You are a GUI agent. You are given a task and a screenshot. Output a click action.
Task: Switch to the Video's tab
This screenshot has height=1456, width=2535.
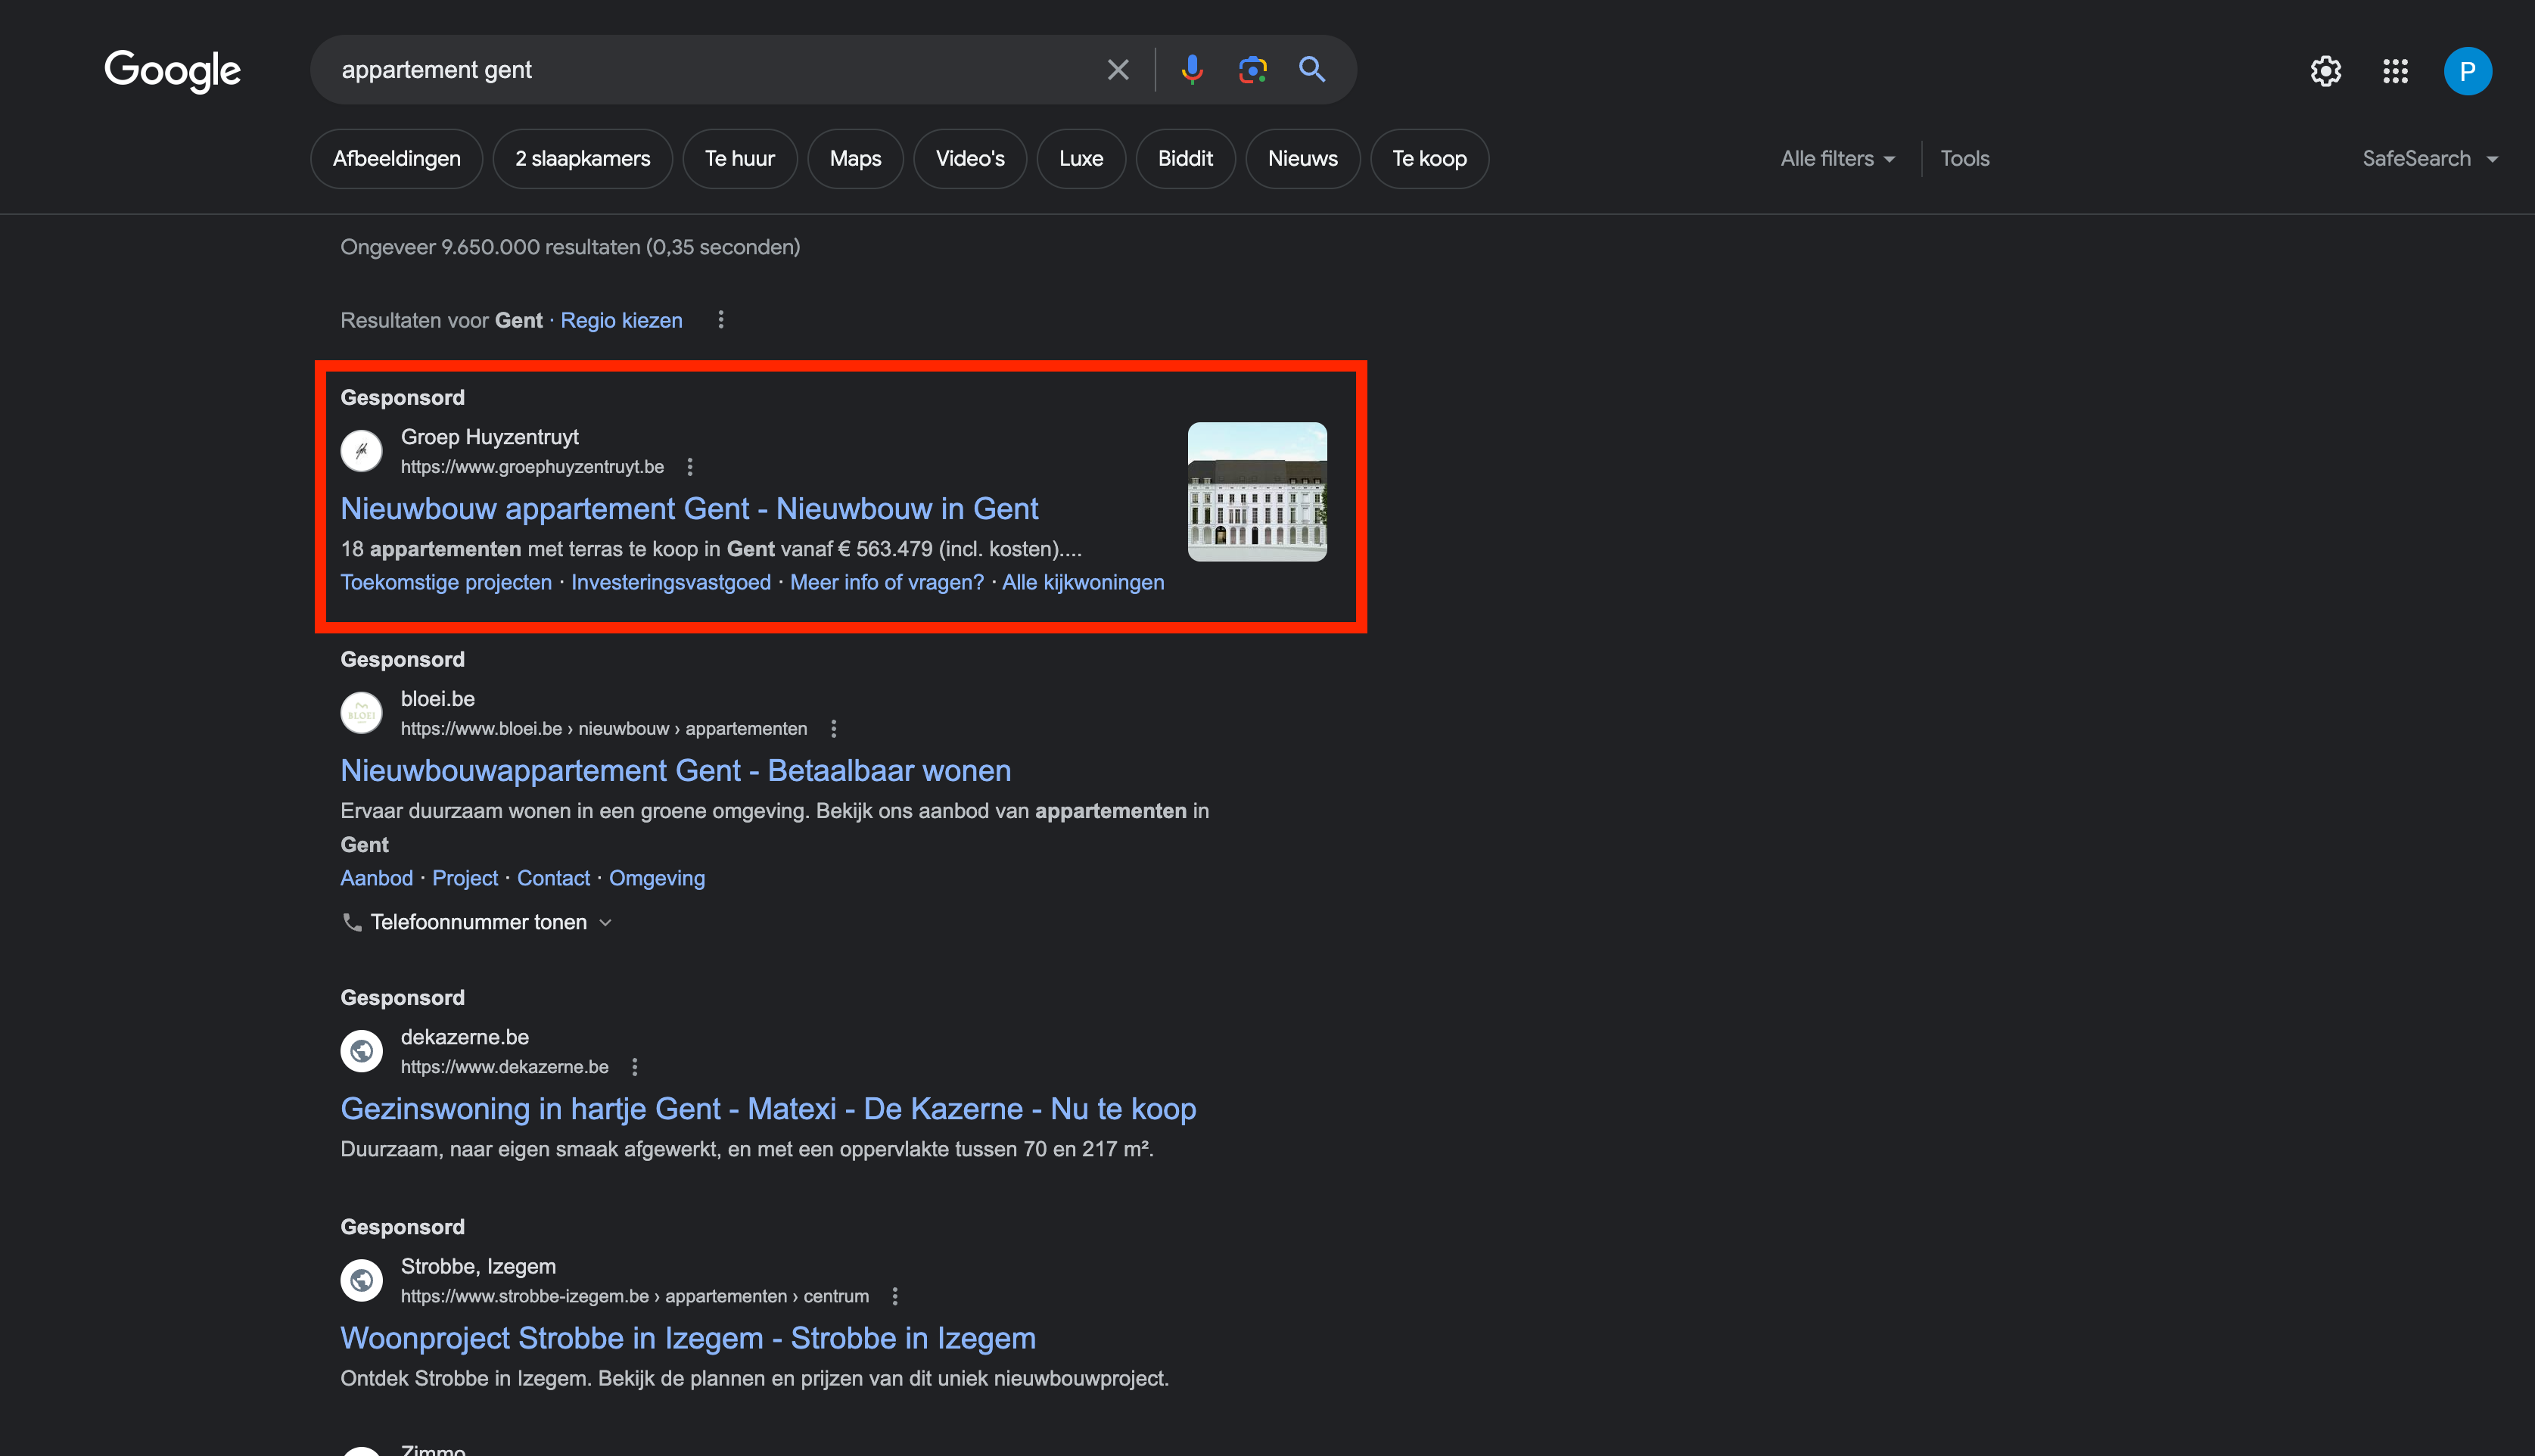[x=969, y=158]
